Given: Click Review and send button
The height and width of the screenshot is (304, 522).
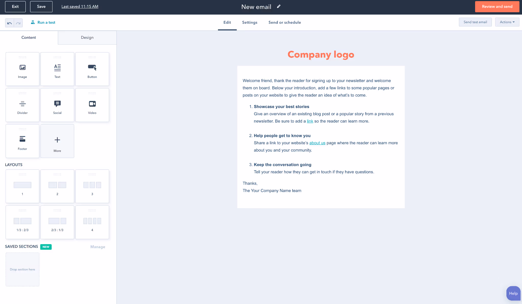Looking at the screenshot, I should (x=497, y=7).
